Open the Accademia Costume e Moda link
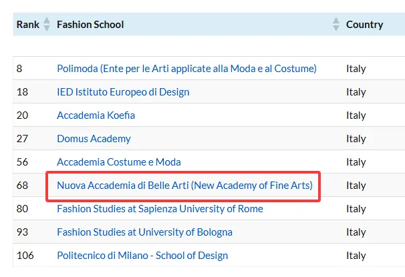 (119, 162)
